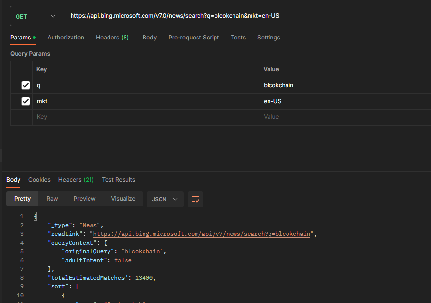This screenshot has width=431, height=303.
Task: Open the response Cookies tab
Action: pos(39,180)
